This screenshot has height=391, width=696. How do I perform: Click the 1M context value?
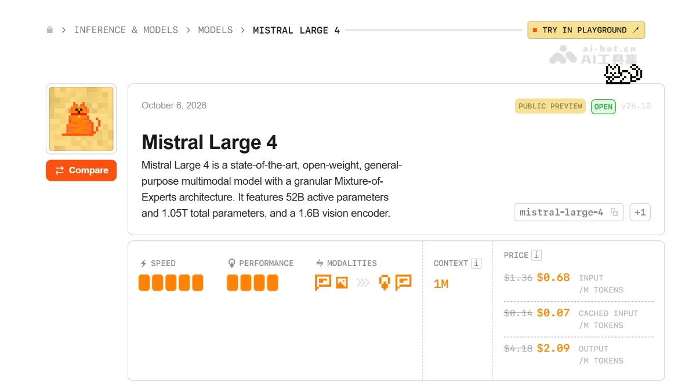pyautogui.click(x=441, y=284)
